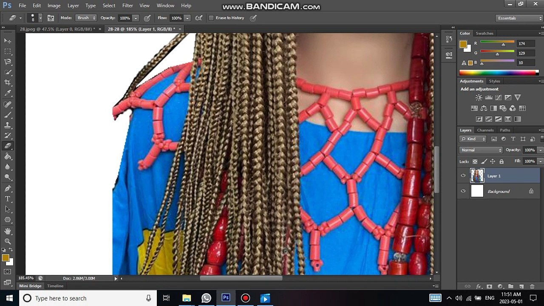Switch to the Styles tab
Viewport: 544px width, 306px height.
(494, 81)
